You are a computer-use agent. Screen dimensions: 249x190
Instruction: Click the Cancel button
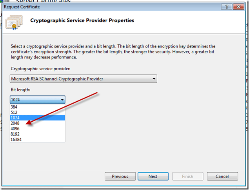point(222,176)
